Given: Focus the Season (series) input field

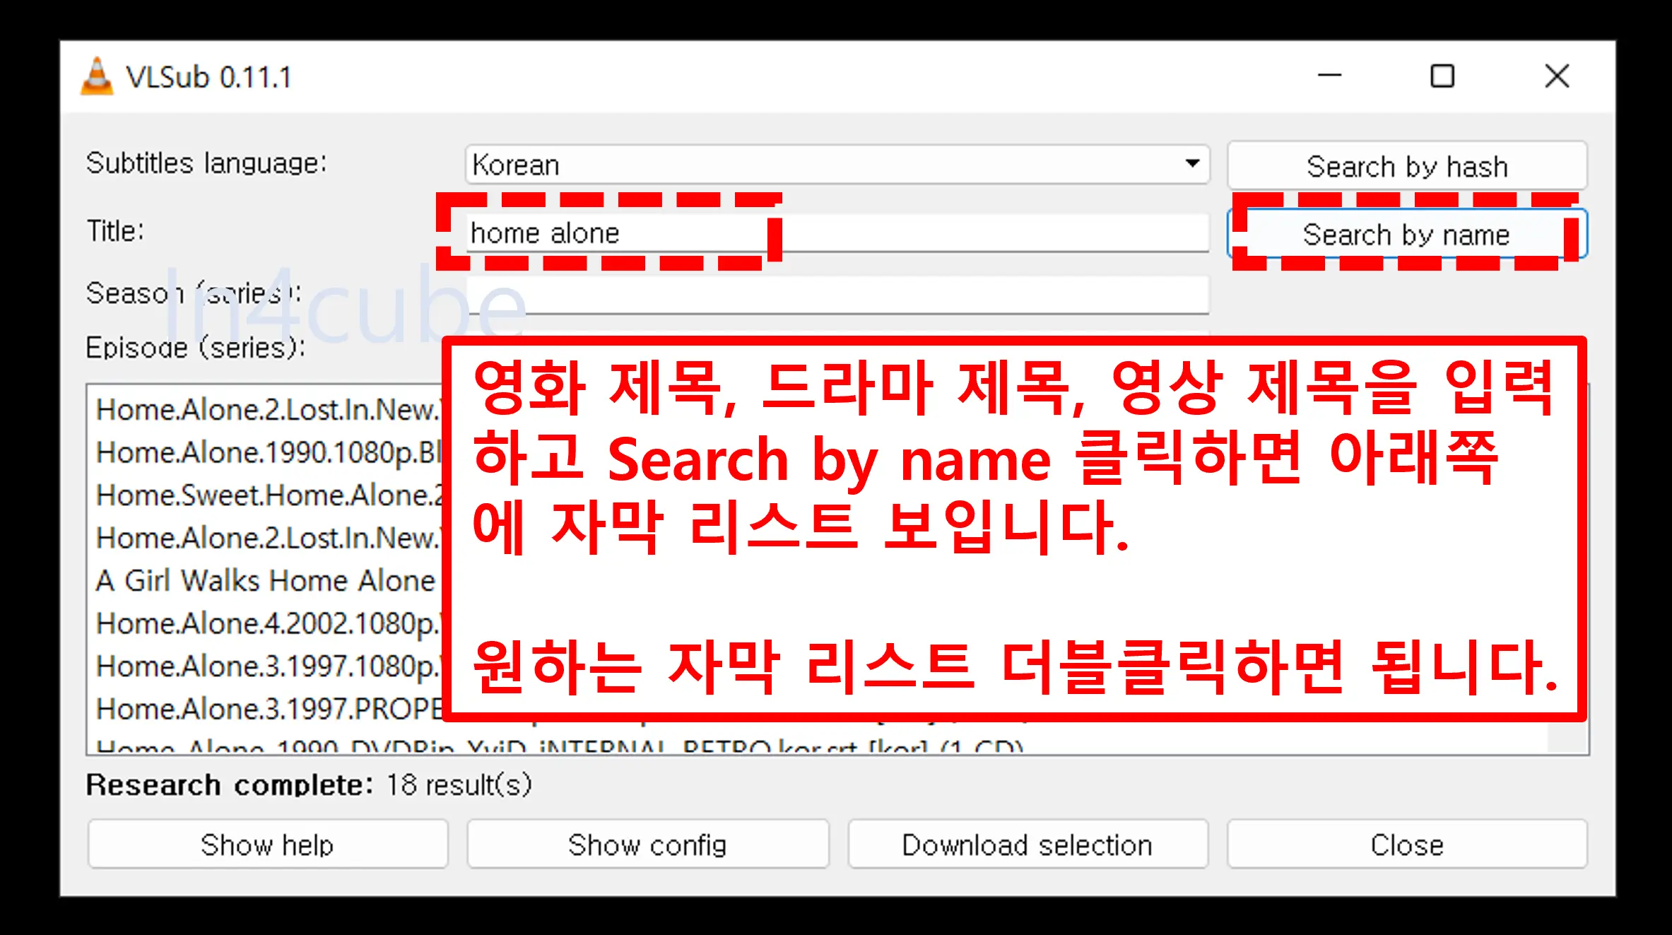Looking at the screenshot, I should point(837,294).
